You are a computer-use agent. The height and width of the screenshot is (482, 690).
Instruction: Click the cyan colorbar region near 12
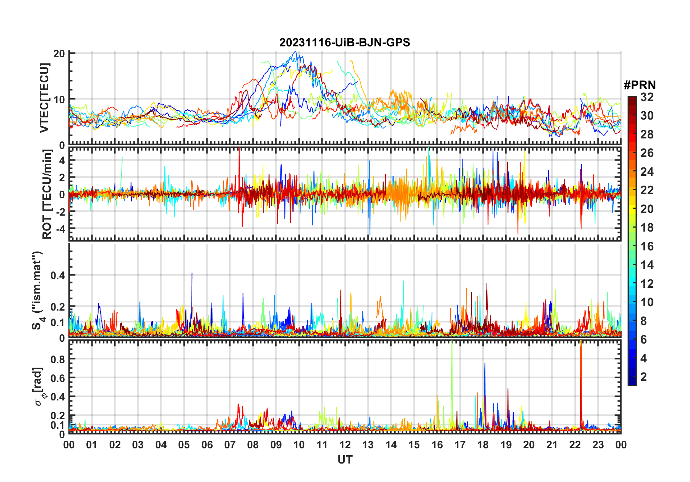pyautogui.click(x=632, y=284)
